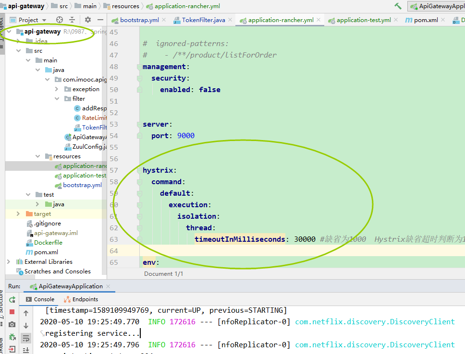
Task: Click the fold marker beside management line
Action: pos(139,67)
